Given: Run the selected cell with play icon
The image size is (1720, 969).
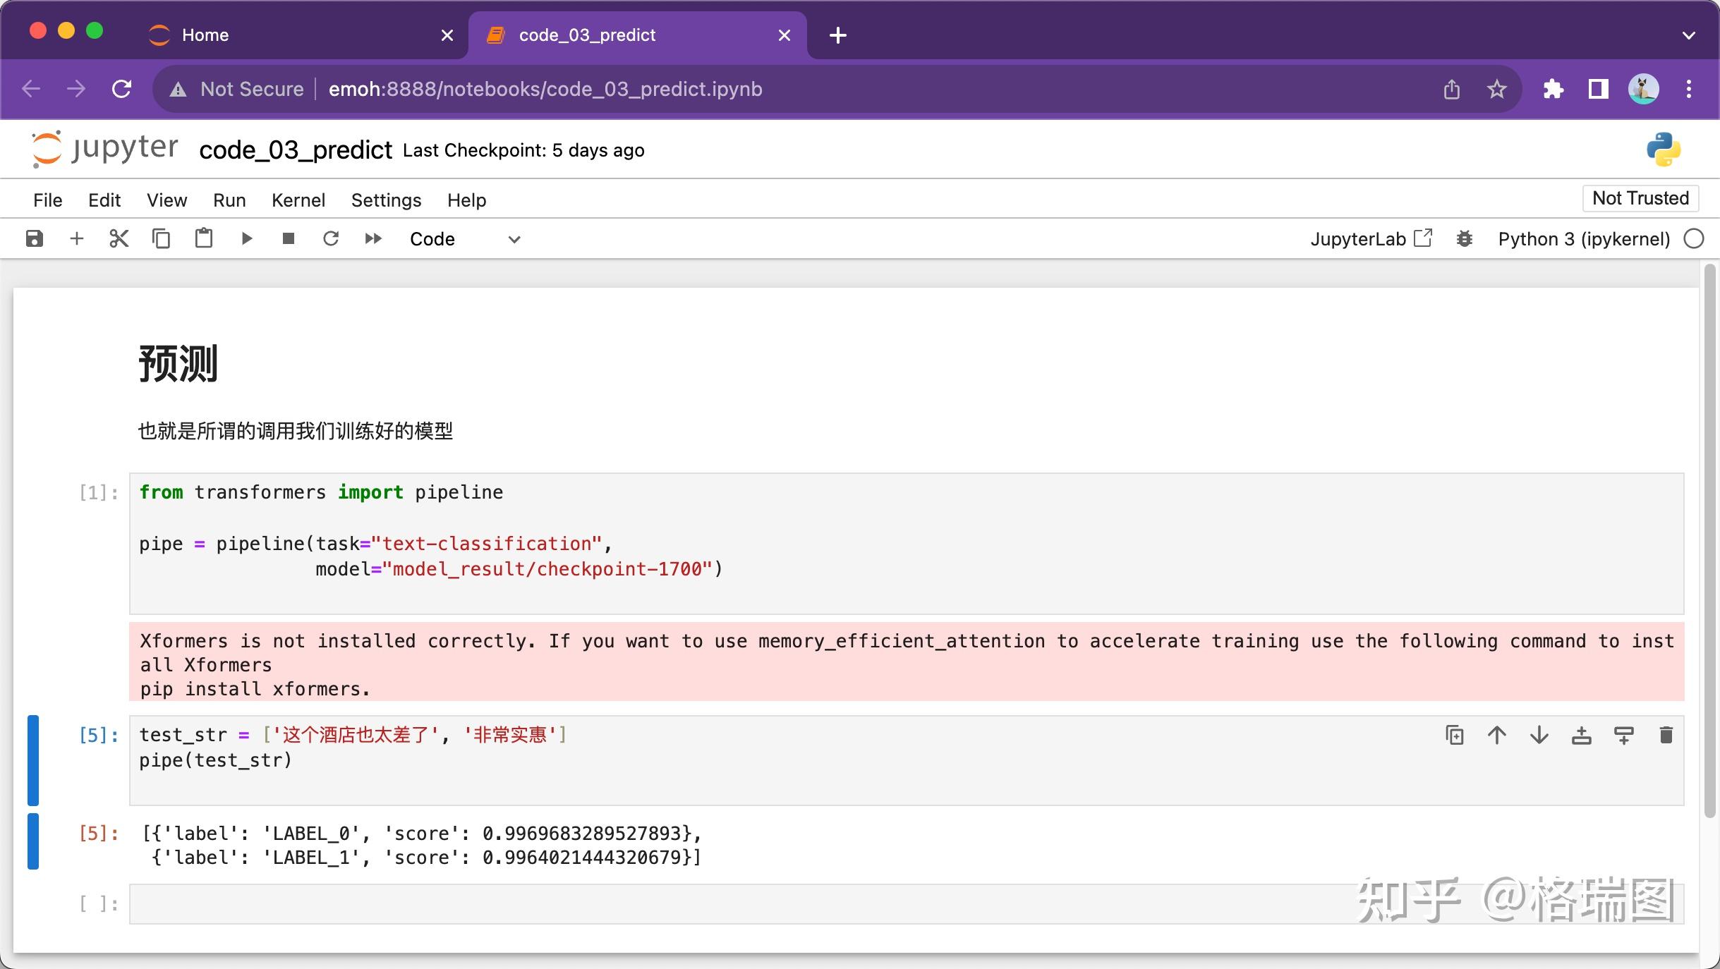Looking at the screenshot, I should 246,239.
